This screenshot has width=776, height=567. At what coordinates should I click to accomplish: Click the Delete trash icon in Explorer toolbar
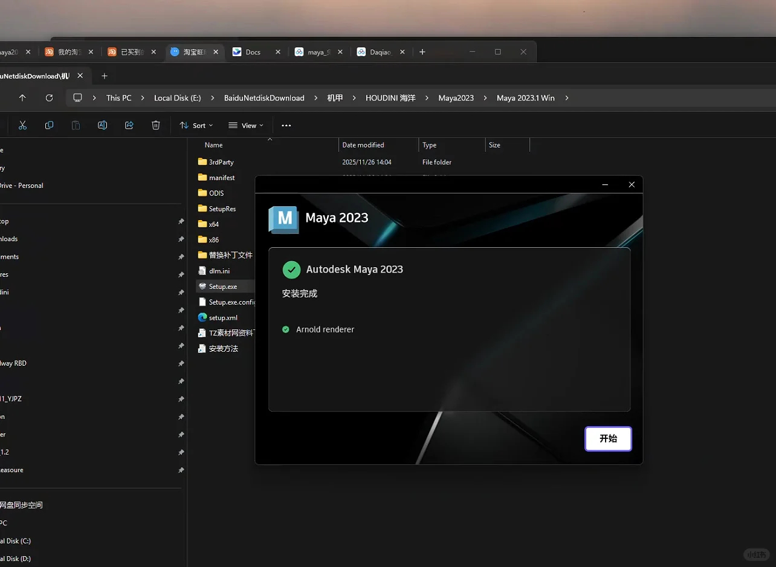click(x=155, y=125)
